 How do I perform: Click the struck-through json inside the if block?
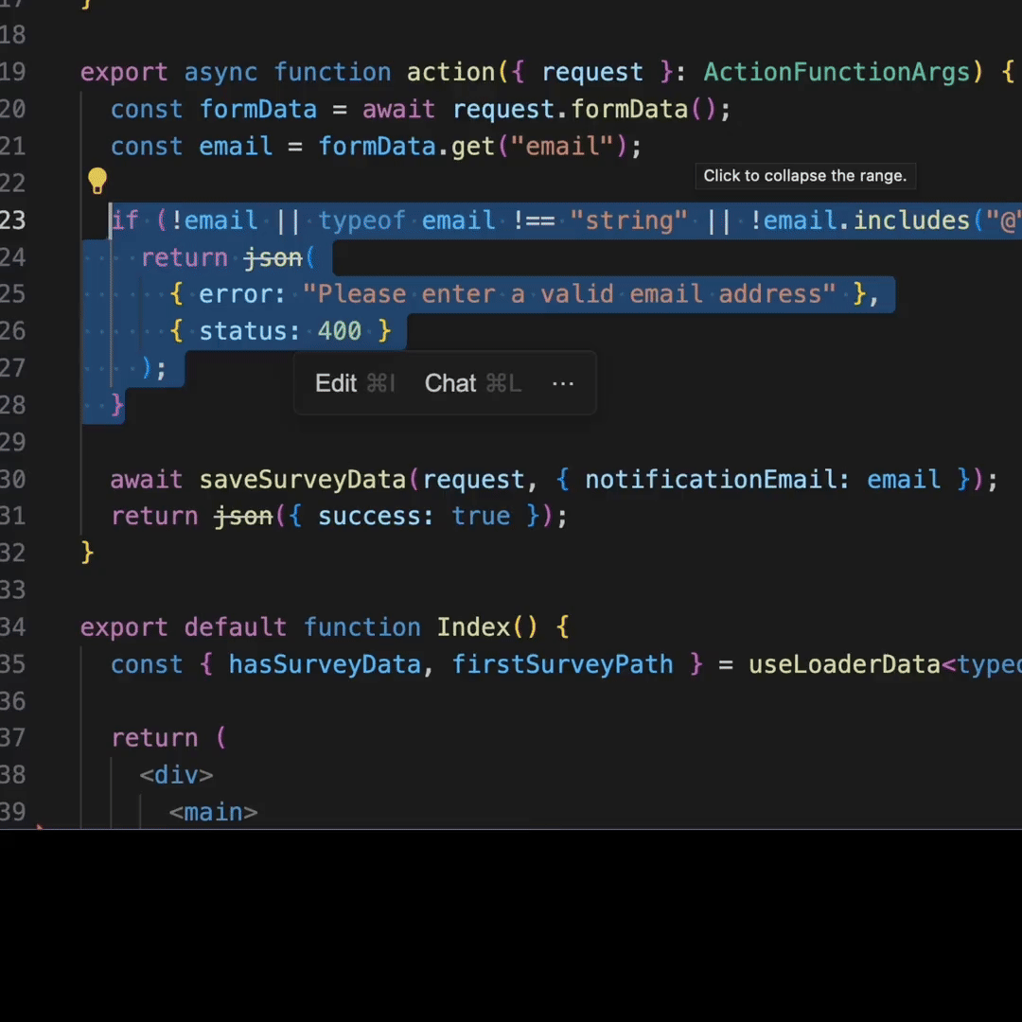273,257
